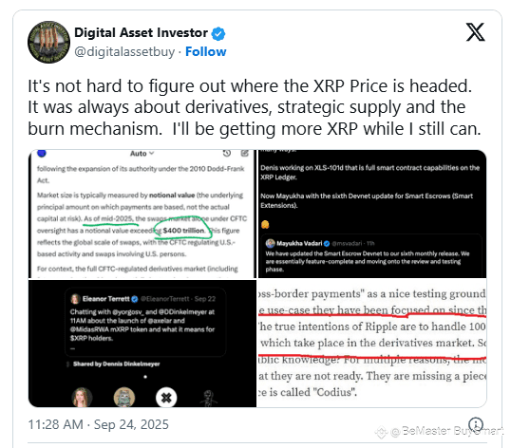
Task: Open Digital Asset Investor profile avatar
Action: [x=48, y=42]
